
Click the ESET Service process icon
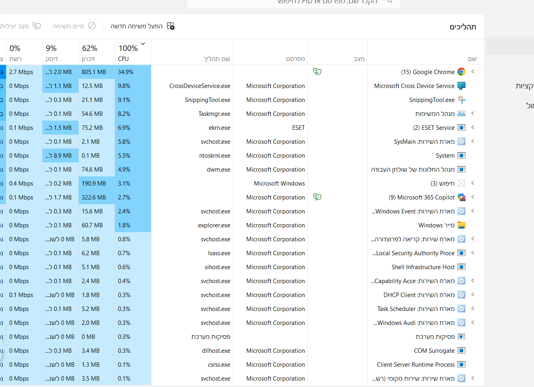click(461, 127)
